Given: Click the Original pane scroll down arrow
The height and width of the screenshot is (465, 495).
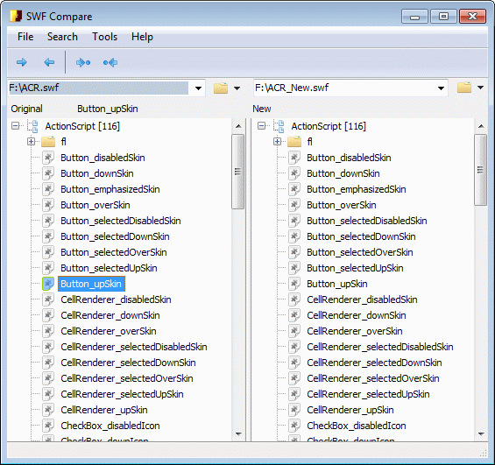Looking at the screenshot, I should coord(238,434).
